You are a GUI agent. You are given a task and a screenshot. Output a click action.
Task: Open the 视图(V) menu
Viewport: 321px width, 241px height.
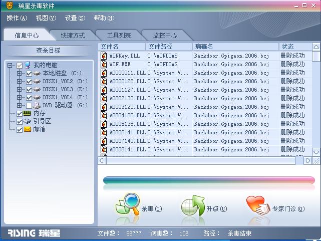tap(46, 18)
